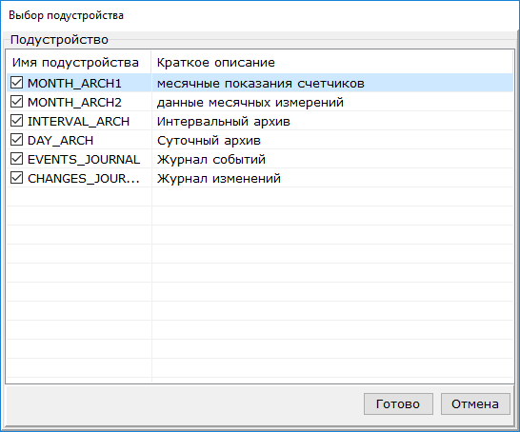Select the CHANGES_JOUR... row name
Image resolution: width=520 pixels, height=432 pixels.
84,179
